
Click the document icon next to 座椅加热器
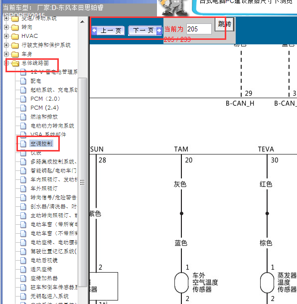23,278
